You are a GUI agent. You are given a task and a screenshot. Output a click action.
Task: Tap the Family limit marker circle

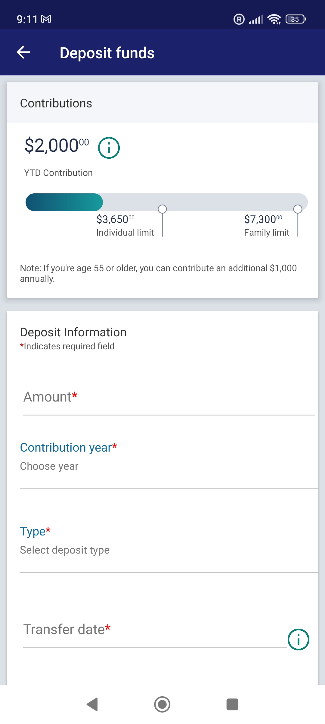[x=298, y=209]
